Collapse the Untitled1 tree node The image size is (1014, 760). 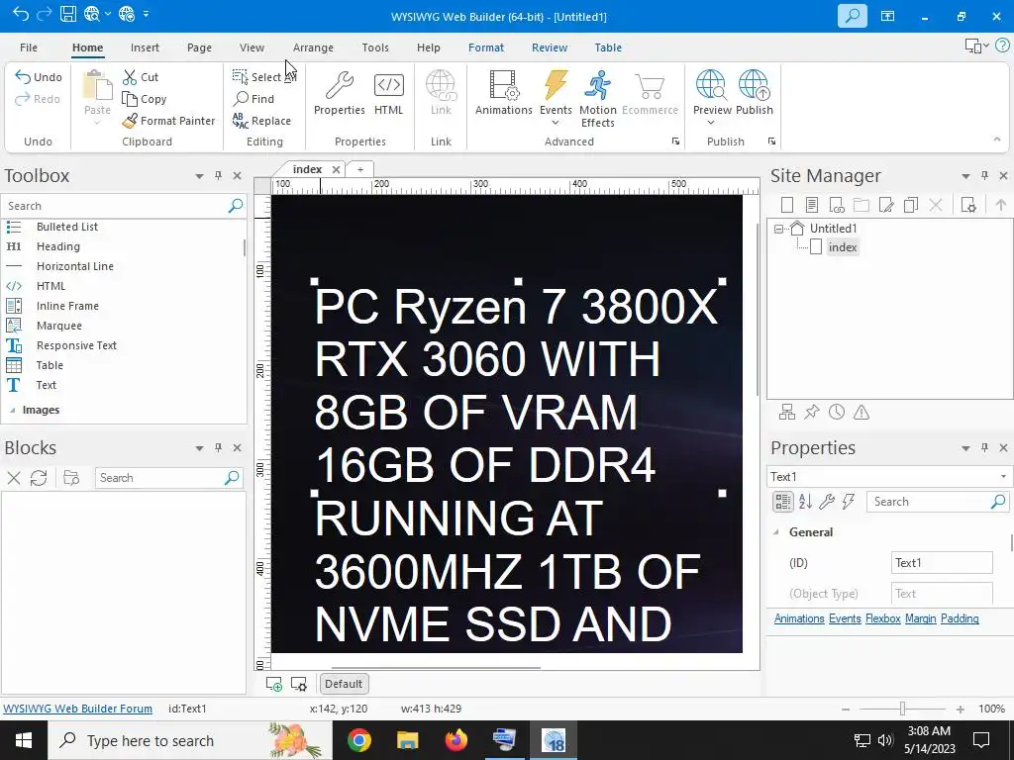[x=778, y=229]
